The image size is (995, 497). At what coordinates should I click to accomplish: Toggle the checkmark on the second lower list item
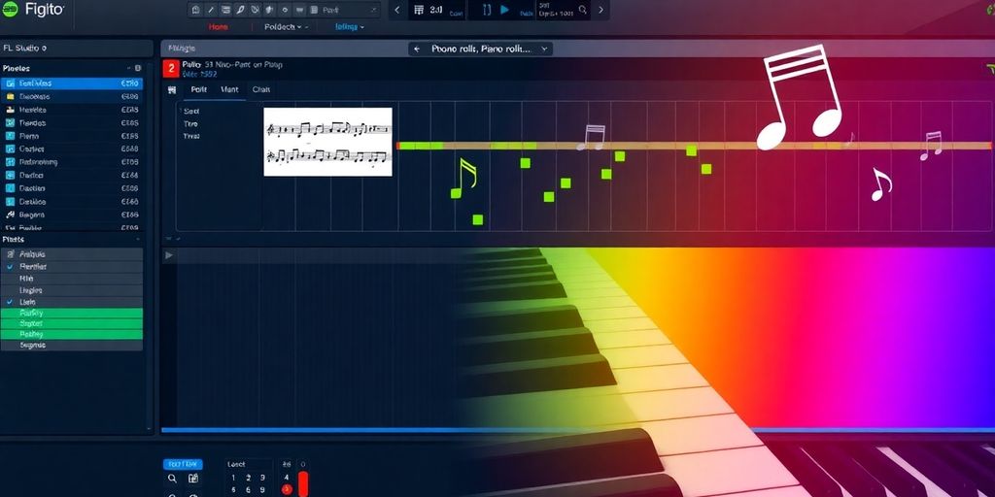click(x=10, y=266)
